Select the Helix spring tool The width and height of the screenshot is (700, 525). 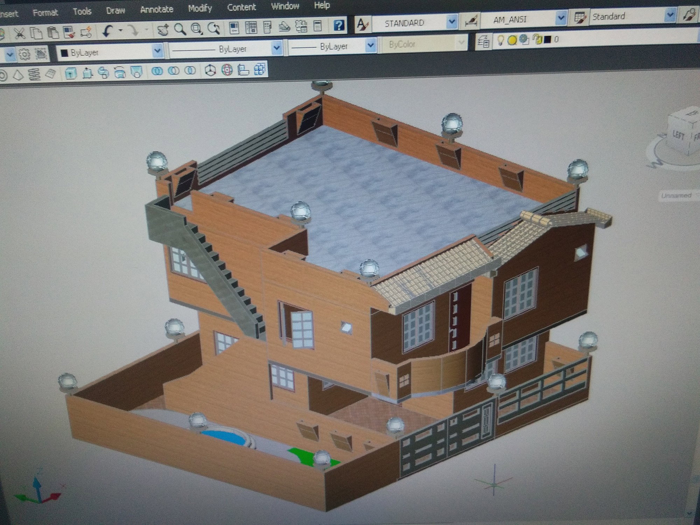point(35,75)
